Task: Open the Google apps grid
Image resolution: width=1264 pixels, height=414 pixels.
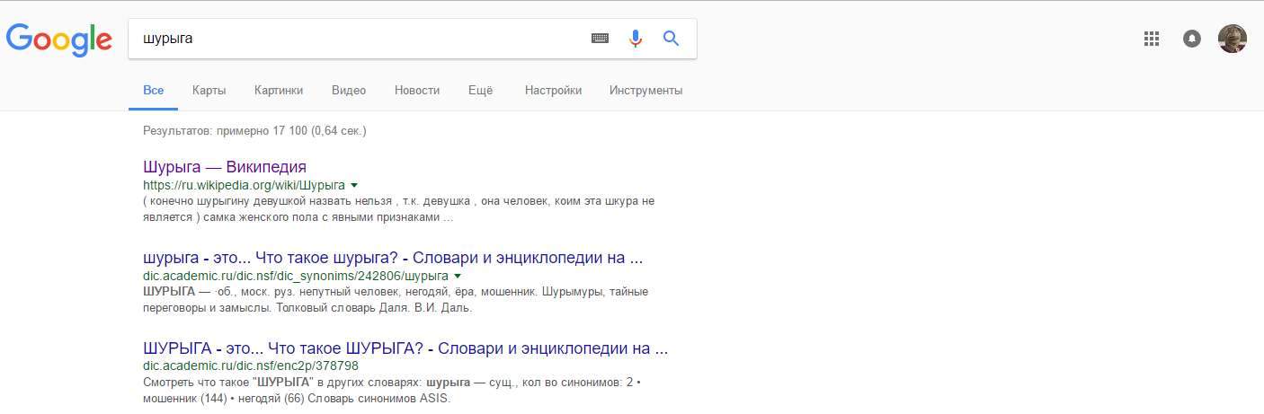Action: pos(1151,39)
